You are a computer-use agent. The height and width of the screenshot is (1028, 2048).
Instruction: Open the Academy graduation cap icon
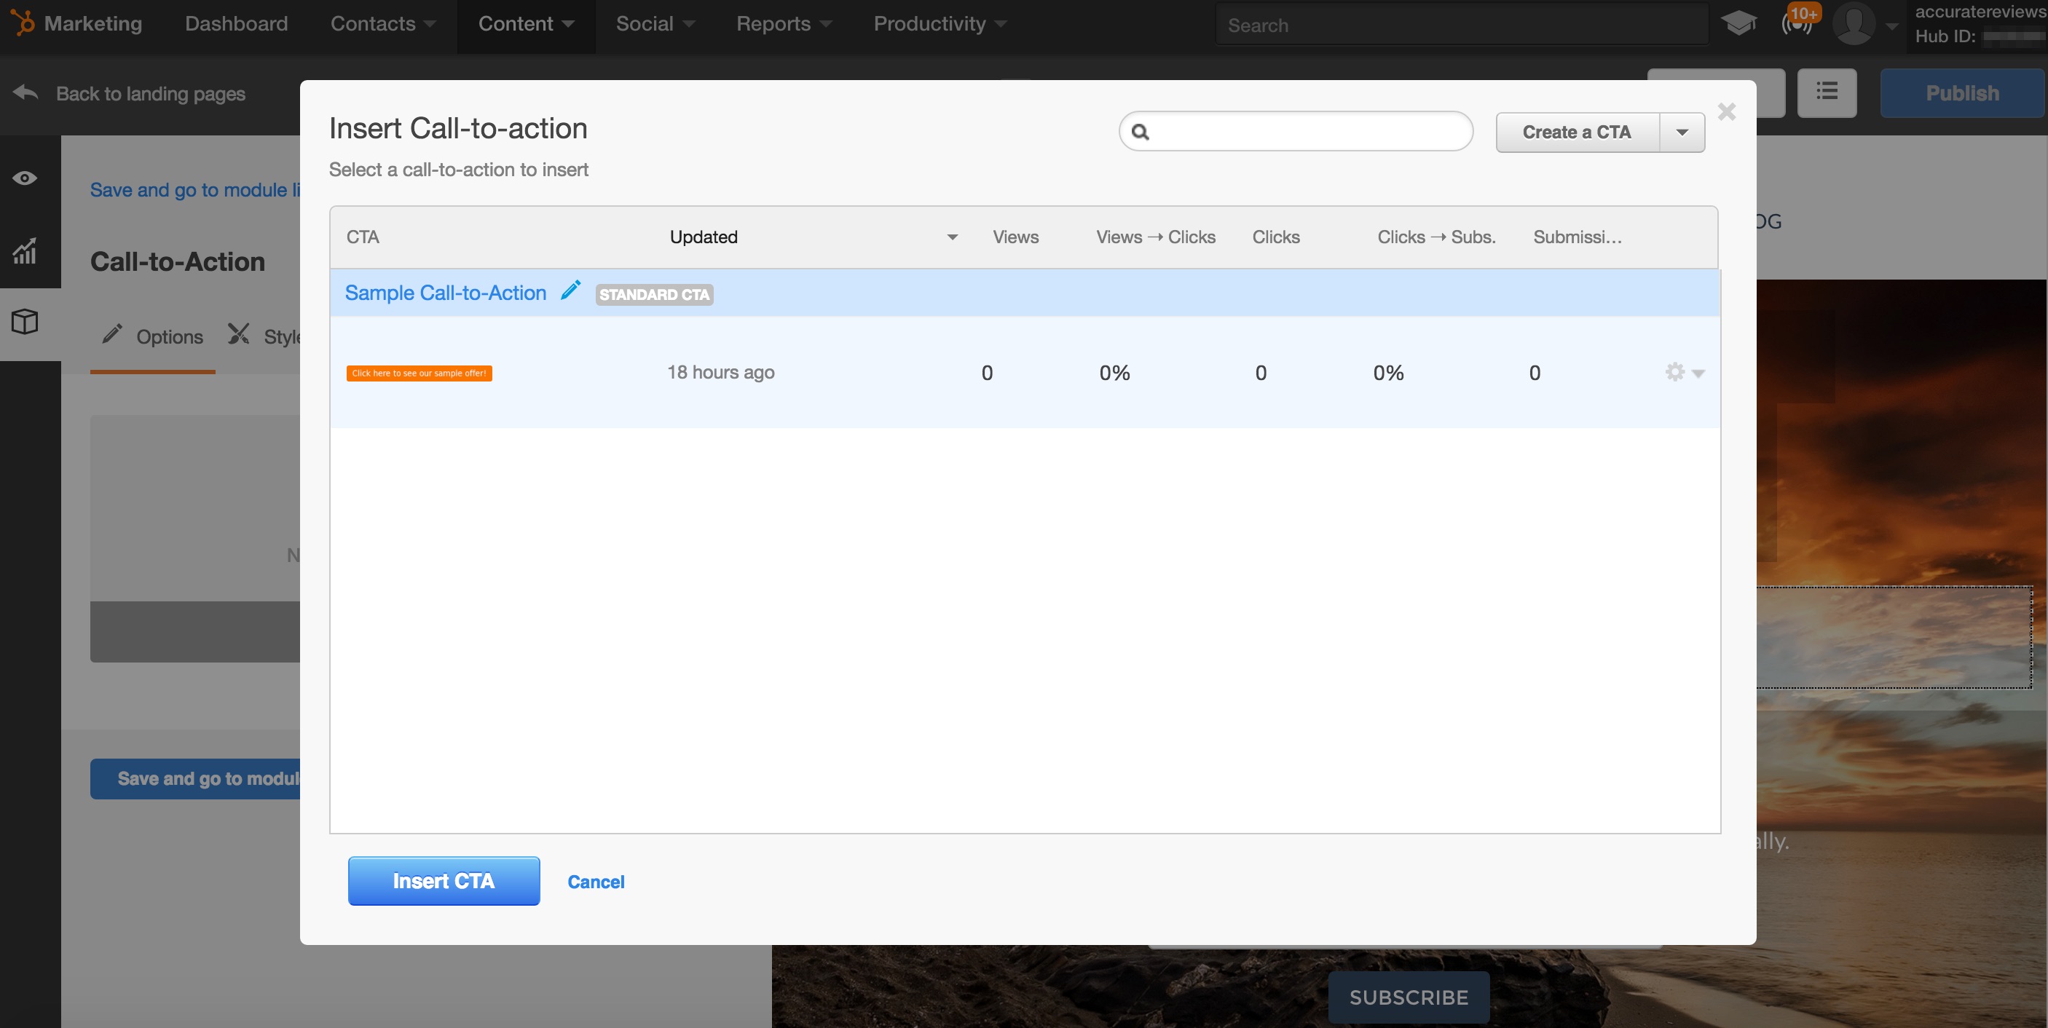point(1738,24)
